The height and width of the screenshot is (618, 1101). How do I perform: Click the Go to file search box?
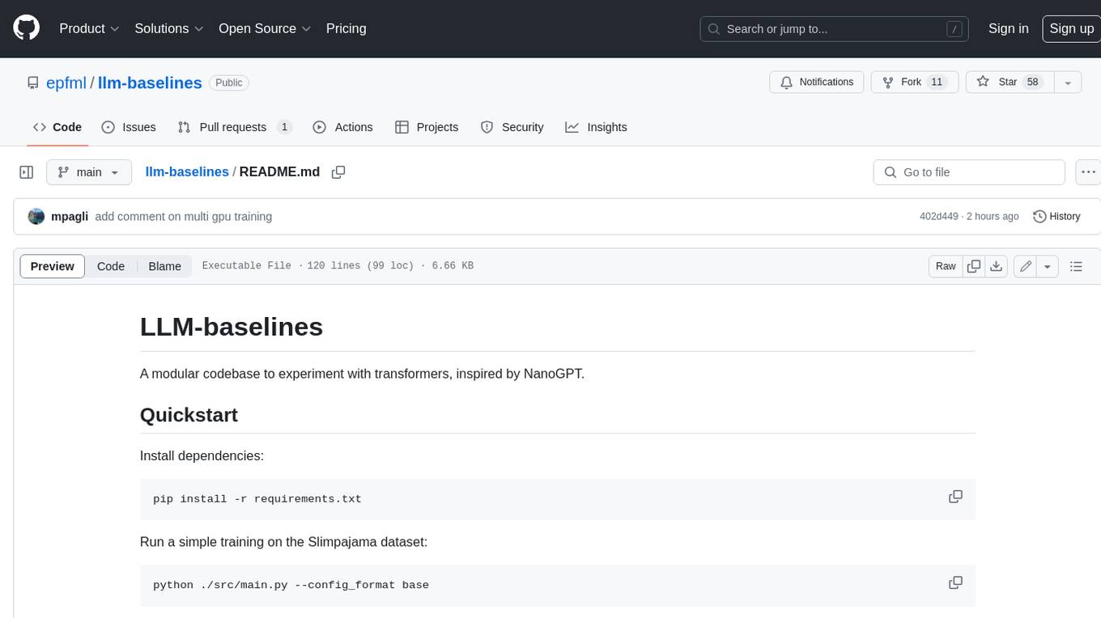click(969, 172)
